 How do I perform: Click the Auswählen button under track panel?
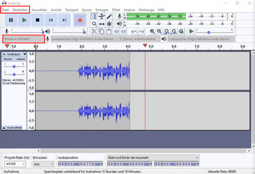click(x=14, y=128)
